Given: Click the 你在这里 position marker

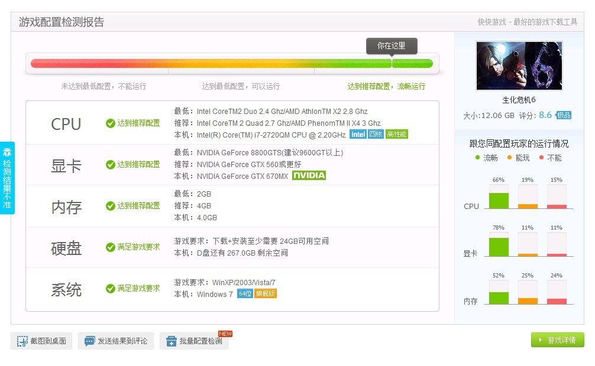Looking at the screenshot, I should (392, 46).
